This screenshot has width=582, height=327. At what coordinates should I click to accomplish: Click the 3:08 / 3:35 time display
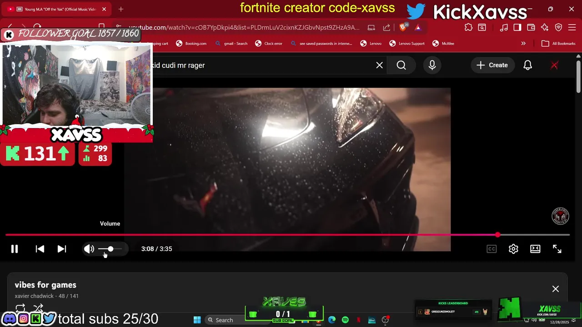click(156, 249)
